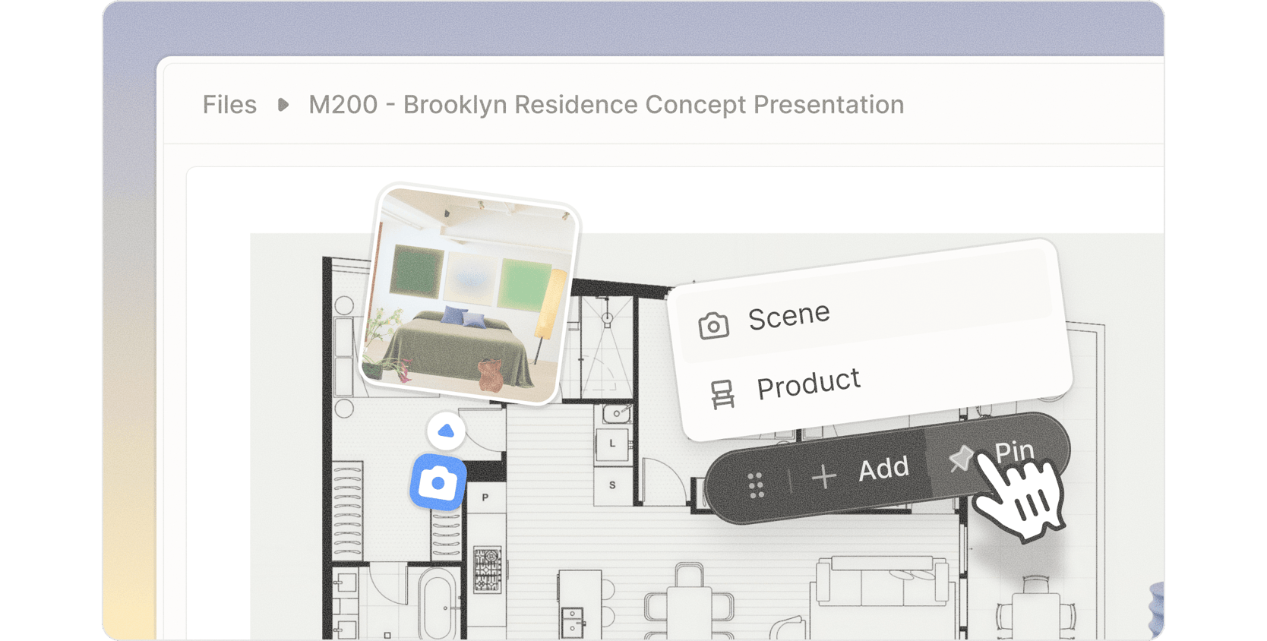Click the stove symbol on floor plan
The image size is (1267, 641).
pos(488,570)
